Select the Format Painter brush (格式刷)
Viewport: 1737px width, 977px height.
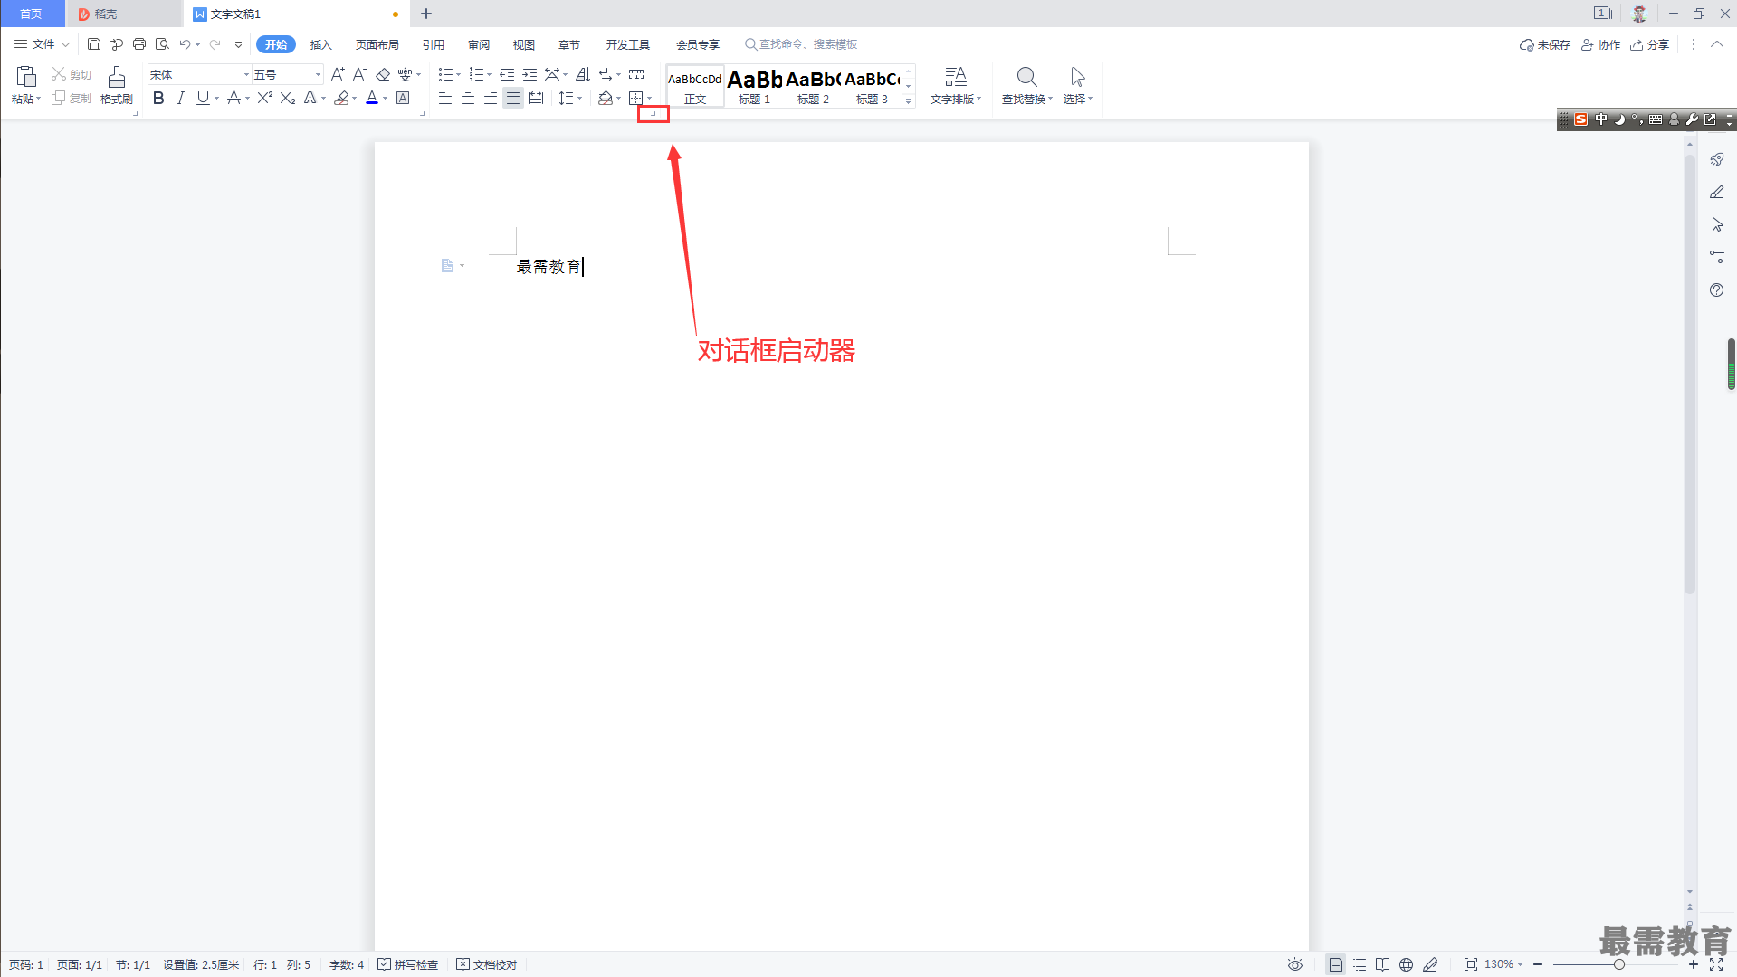tap(117, 85)
